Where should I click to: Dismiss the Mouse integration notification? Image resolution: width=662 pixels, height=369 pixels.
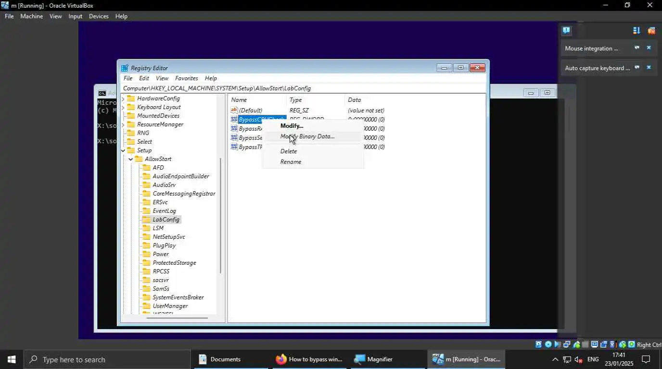[649, 48]
